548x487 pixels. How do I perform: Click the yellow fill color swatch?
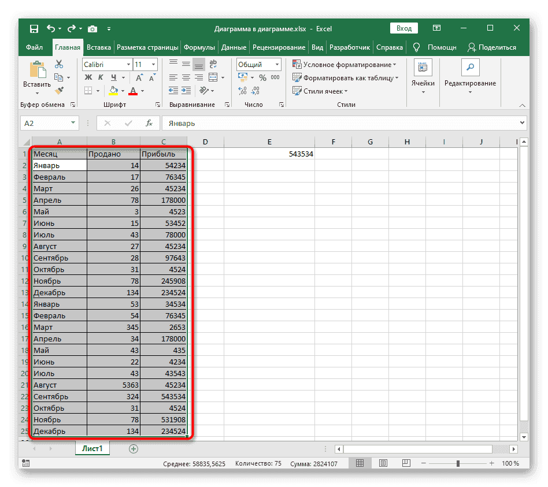click(113, 91)
